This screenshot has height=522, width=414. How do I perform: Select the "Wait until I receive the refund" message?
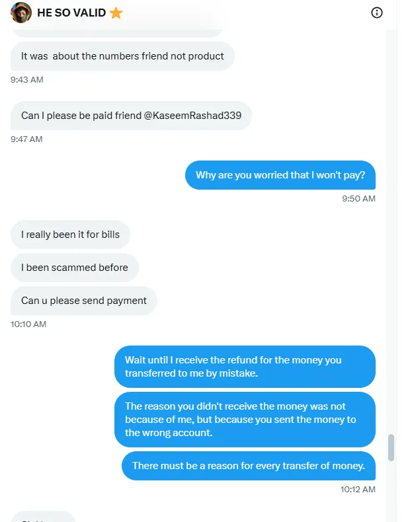(x=245, y=367)
